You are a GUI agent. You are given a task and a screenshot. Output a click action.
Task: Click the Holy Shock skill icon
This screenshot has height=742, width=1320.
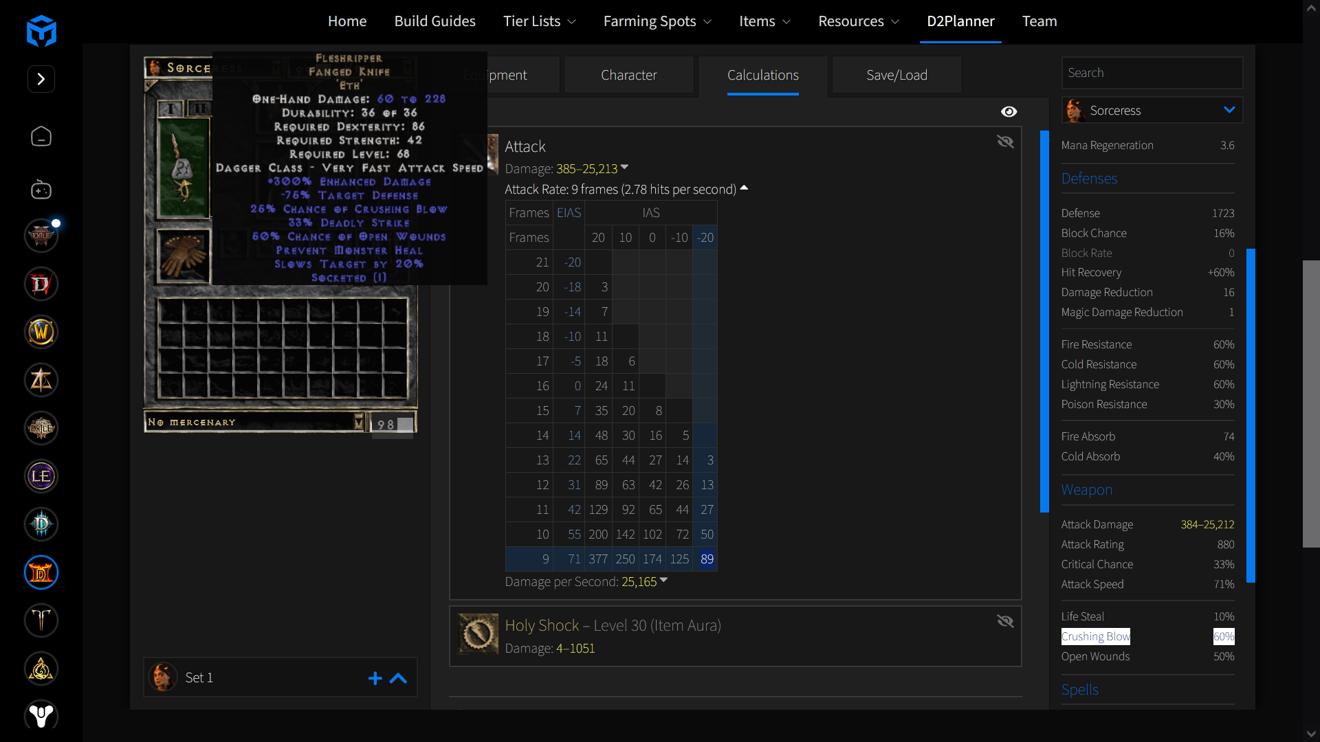[478, 633]
